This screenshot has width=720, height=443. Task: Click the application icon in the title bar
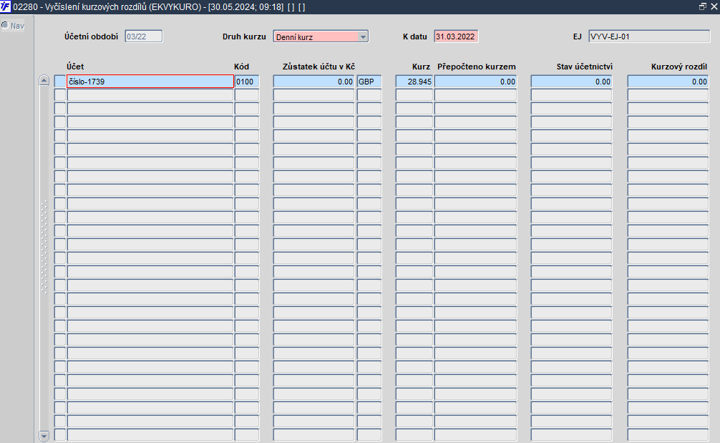click(x=6, y=7)
